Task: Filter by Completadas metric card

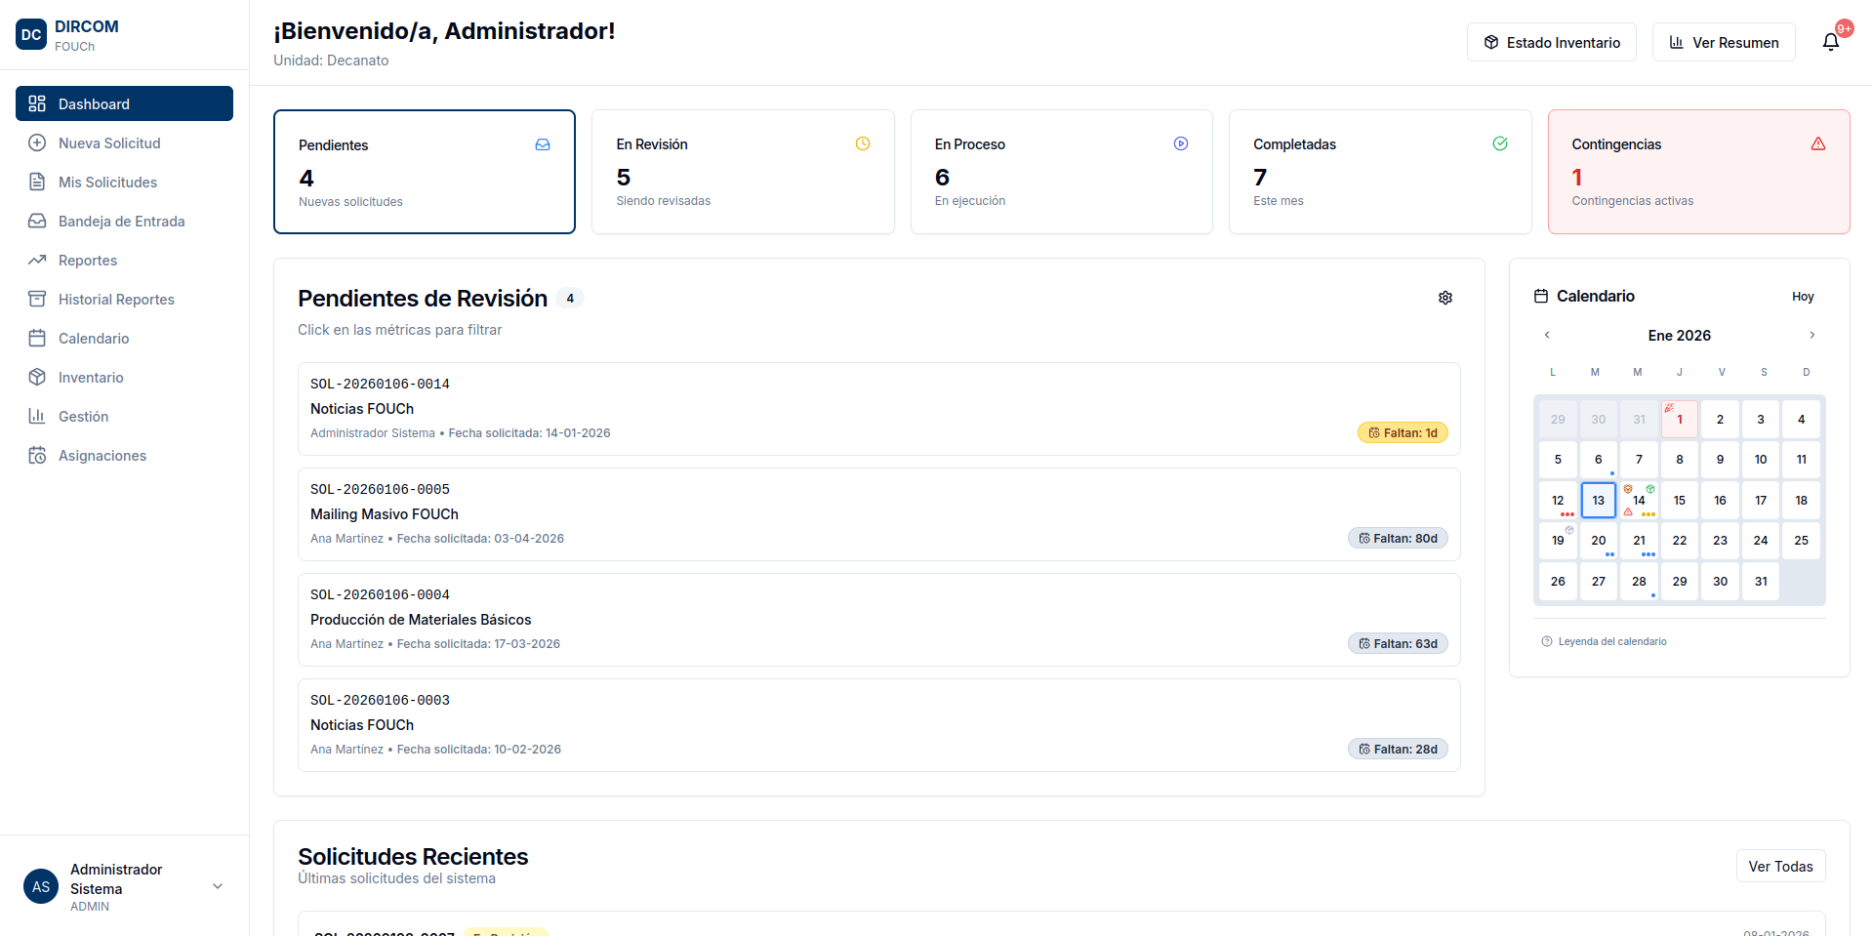Action: [1380, 172]
